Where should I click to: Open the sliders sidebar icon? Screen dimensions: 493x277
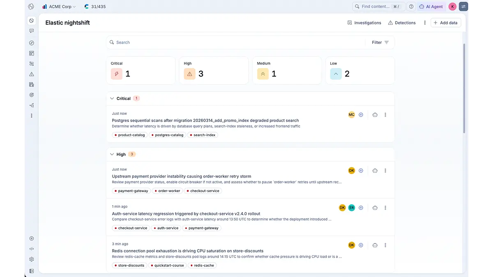32,64
